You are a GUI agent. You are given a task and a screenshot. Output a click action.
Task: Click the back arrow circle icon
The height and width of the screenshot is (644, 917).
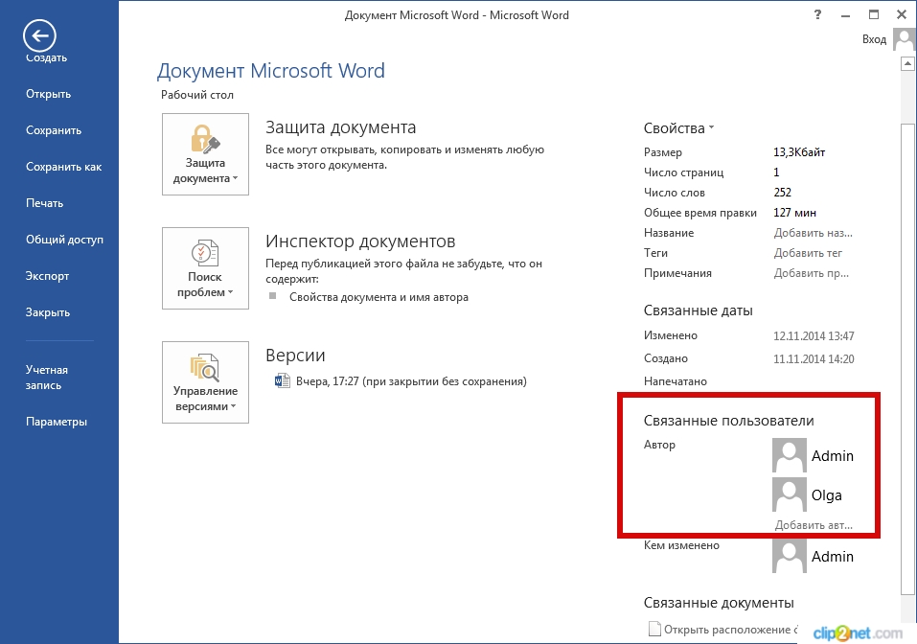(40, 35)
